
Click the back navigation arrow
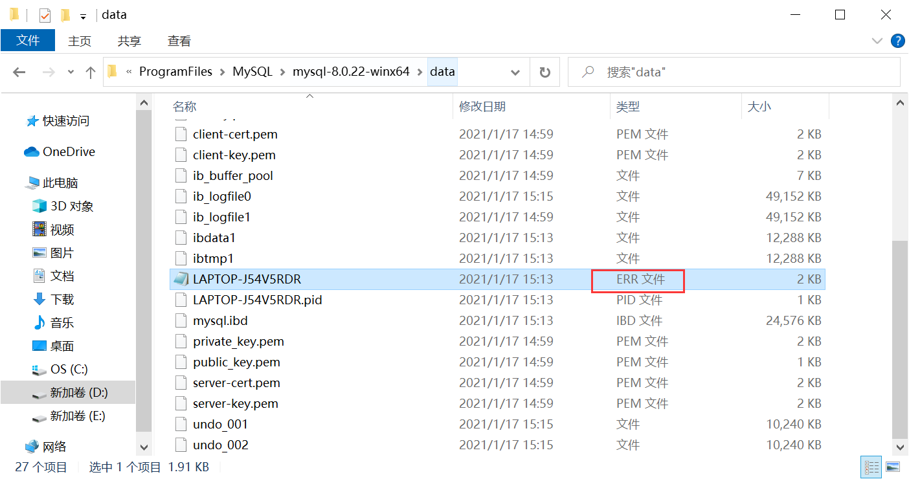(19, 72)
